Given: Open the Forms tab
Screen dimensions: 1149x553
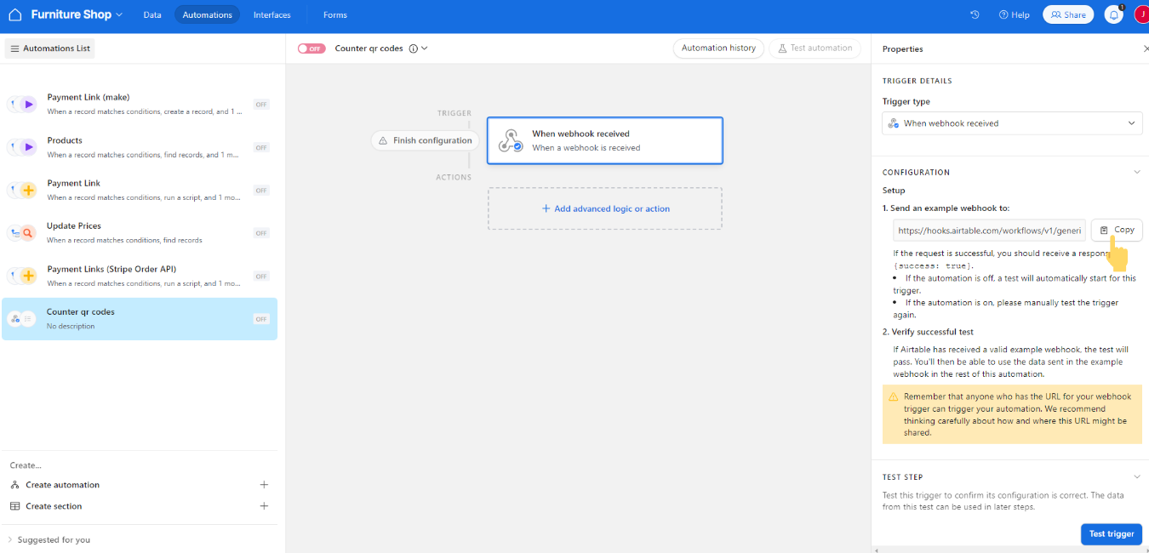Looking at the screenshot, I should (335, 14).
